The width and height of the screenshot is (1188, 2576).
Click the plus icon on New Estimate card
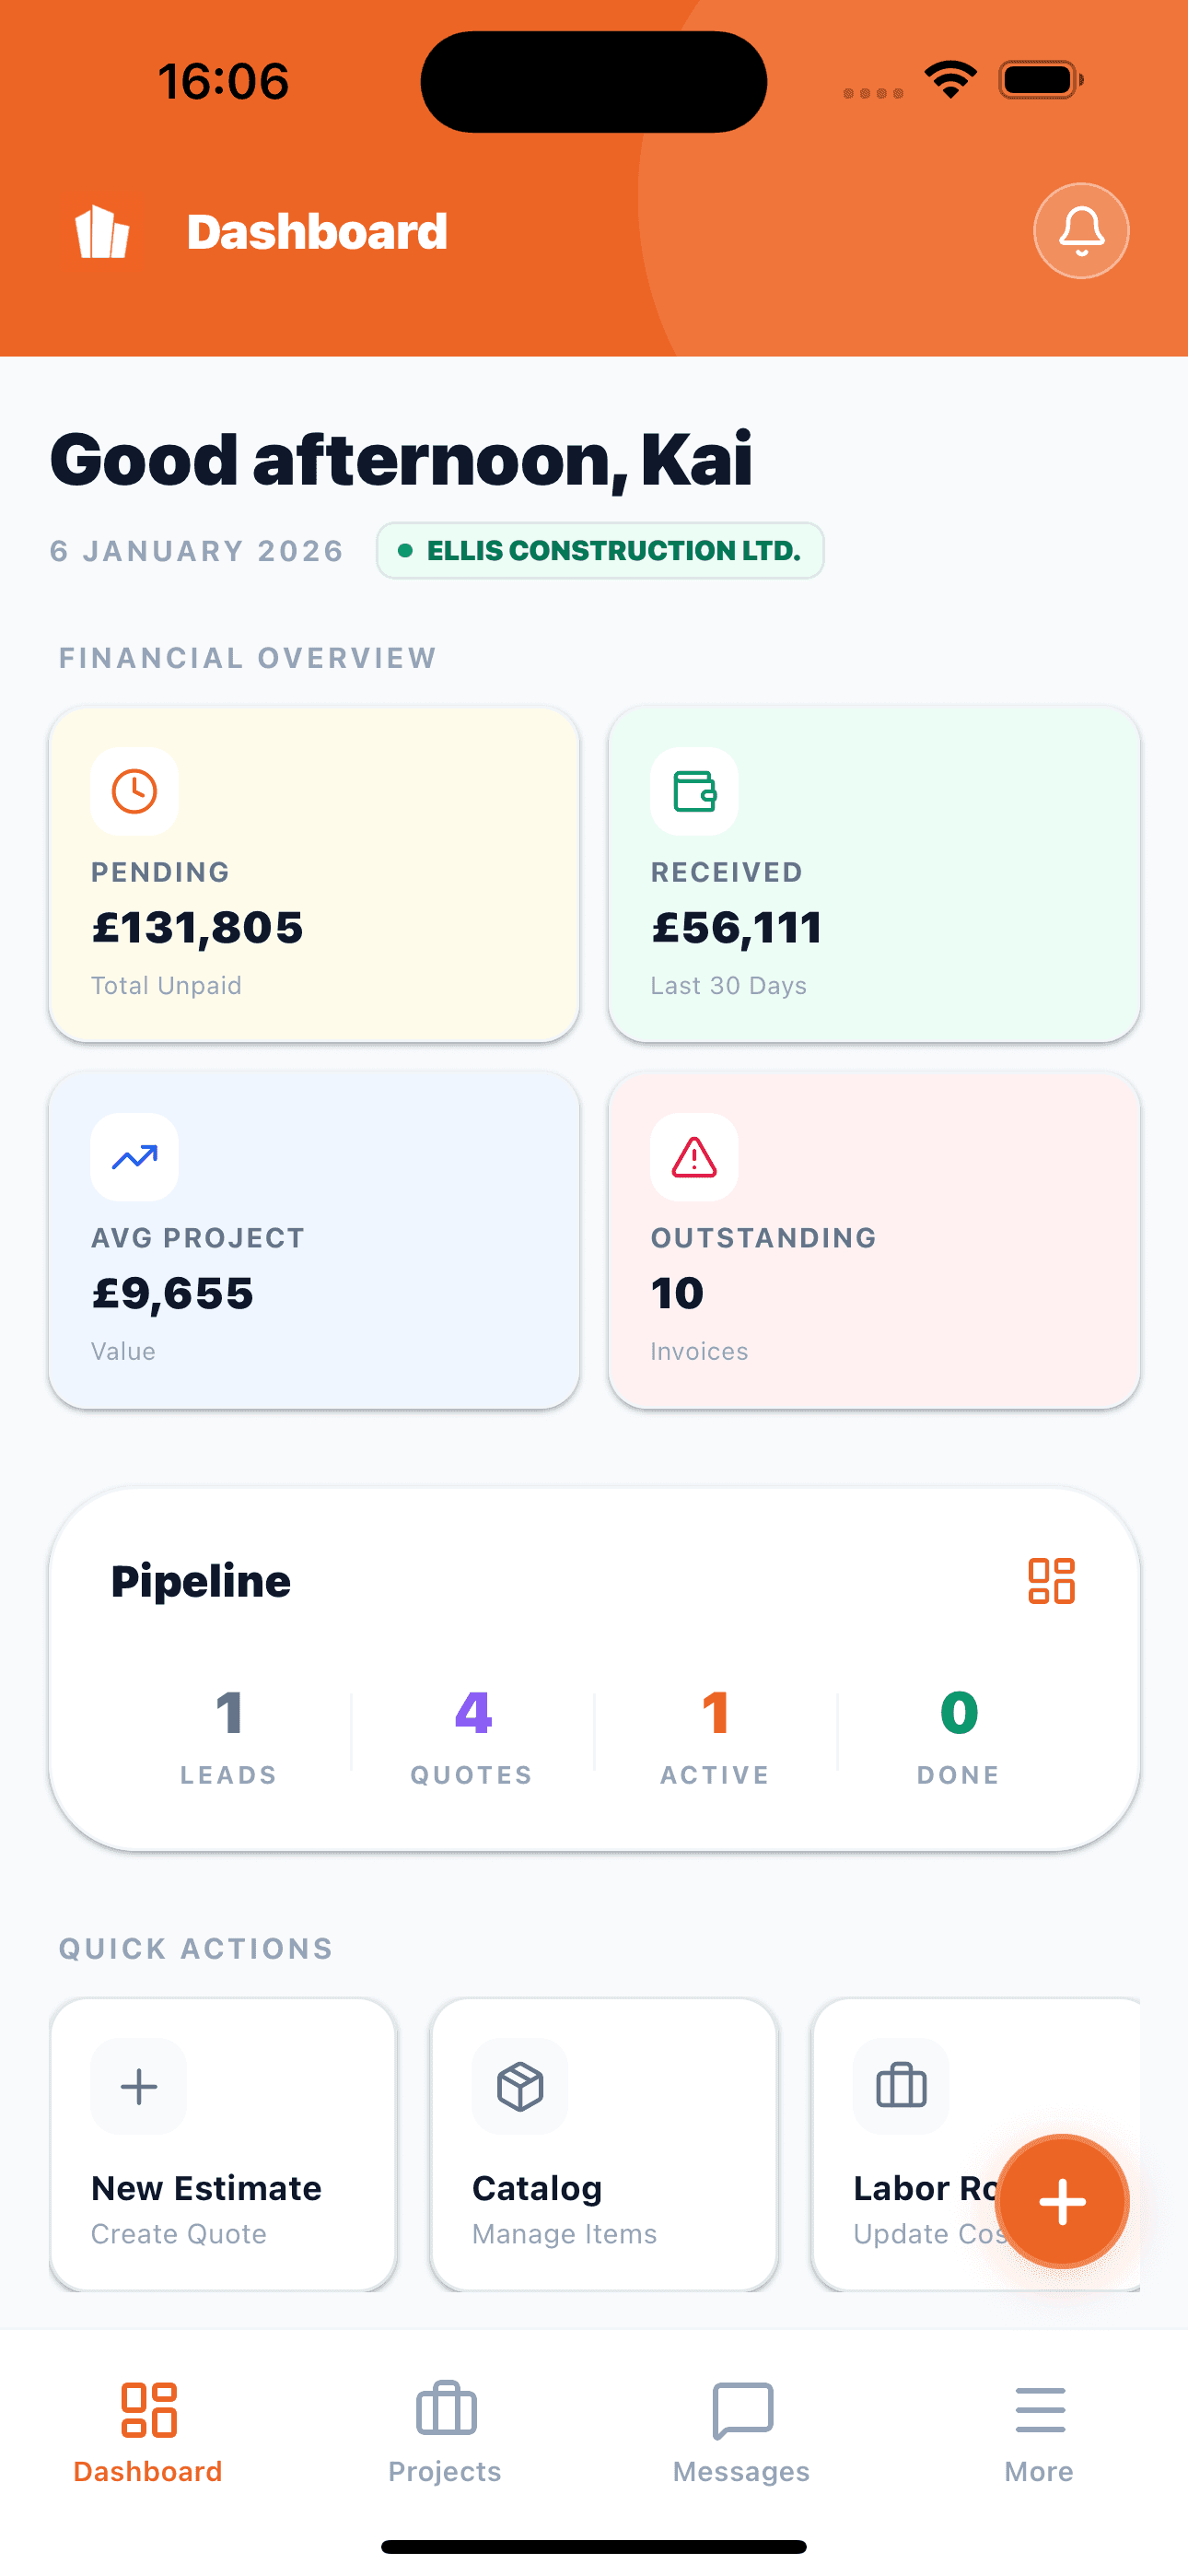coord(138,2086)
